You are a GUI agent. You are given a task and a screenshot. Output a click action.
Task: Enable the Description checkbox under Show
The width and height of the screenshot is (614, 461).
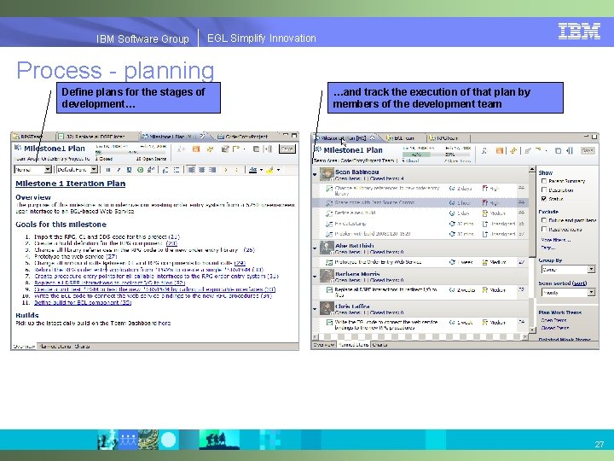point(544,190)
